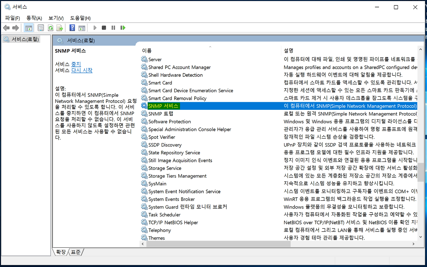Select the Shell Hardware Detection service
The image size is (427, 267).
pos(175,75)
